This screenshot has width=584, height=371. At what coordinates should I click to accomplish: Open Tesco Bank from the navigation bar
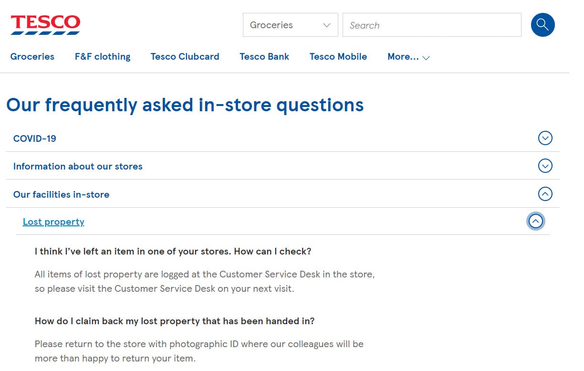click(x=264, y=56)
